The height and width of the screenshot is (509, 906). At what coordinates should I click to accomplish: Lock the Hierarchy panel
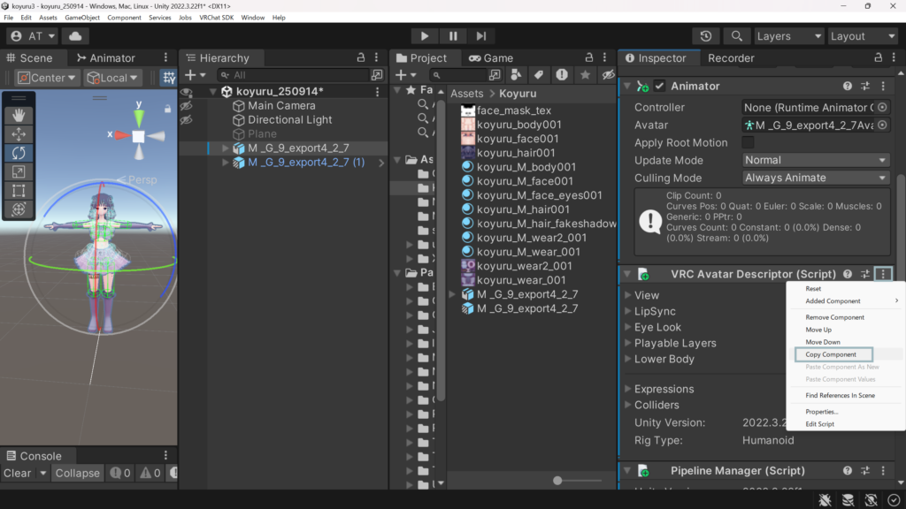point(361,57)
